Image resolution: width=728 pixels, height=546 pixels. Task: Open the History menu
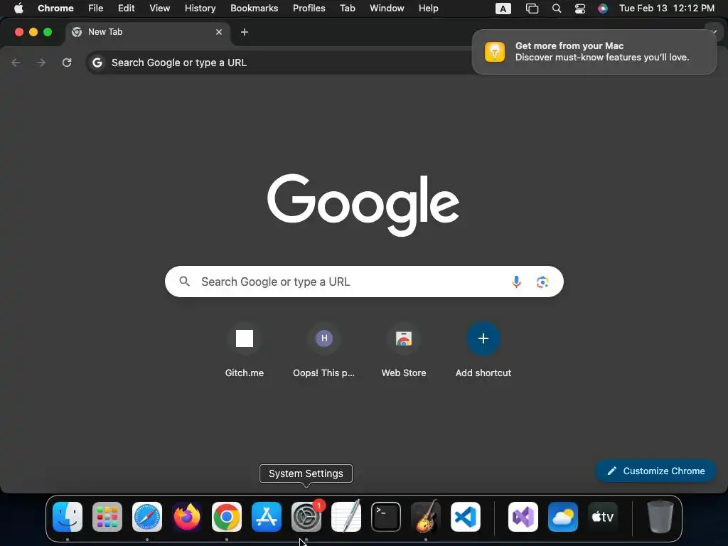tap(200, 9)
